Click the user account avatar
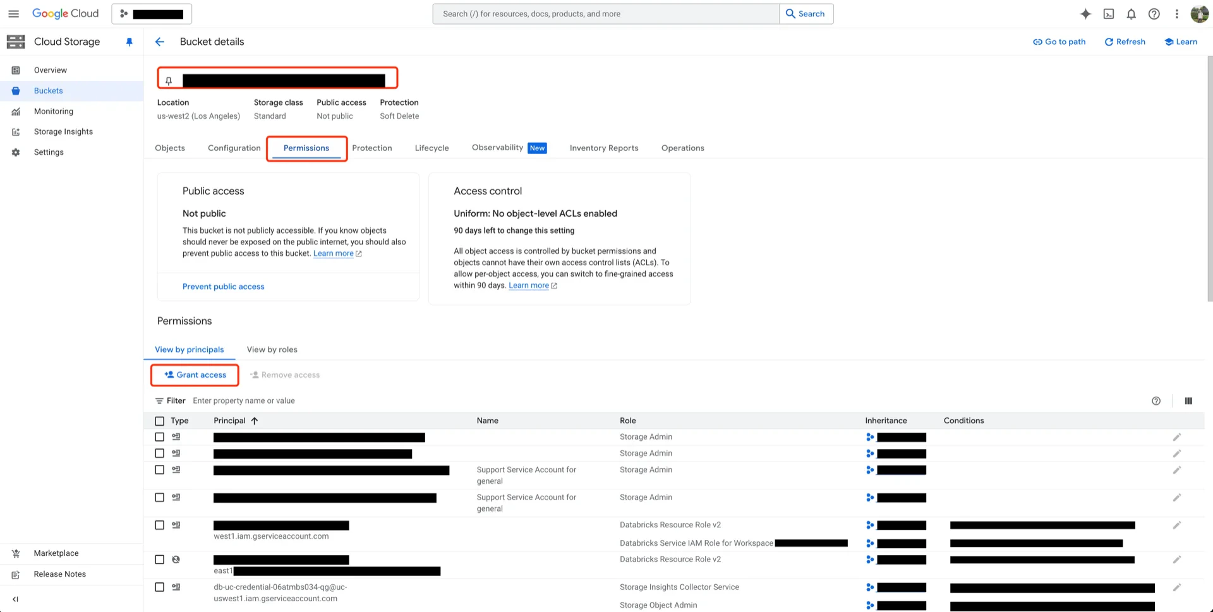Viewport: 1213px width, 612px height. pos(1199,14)
